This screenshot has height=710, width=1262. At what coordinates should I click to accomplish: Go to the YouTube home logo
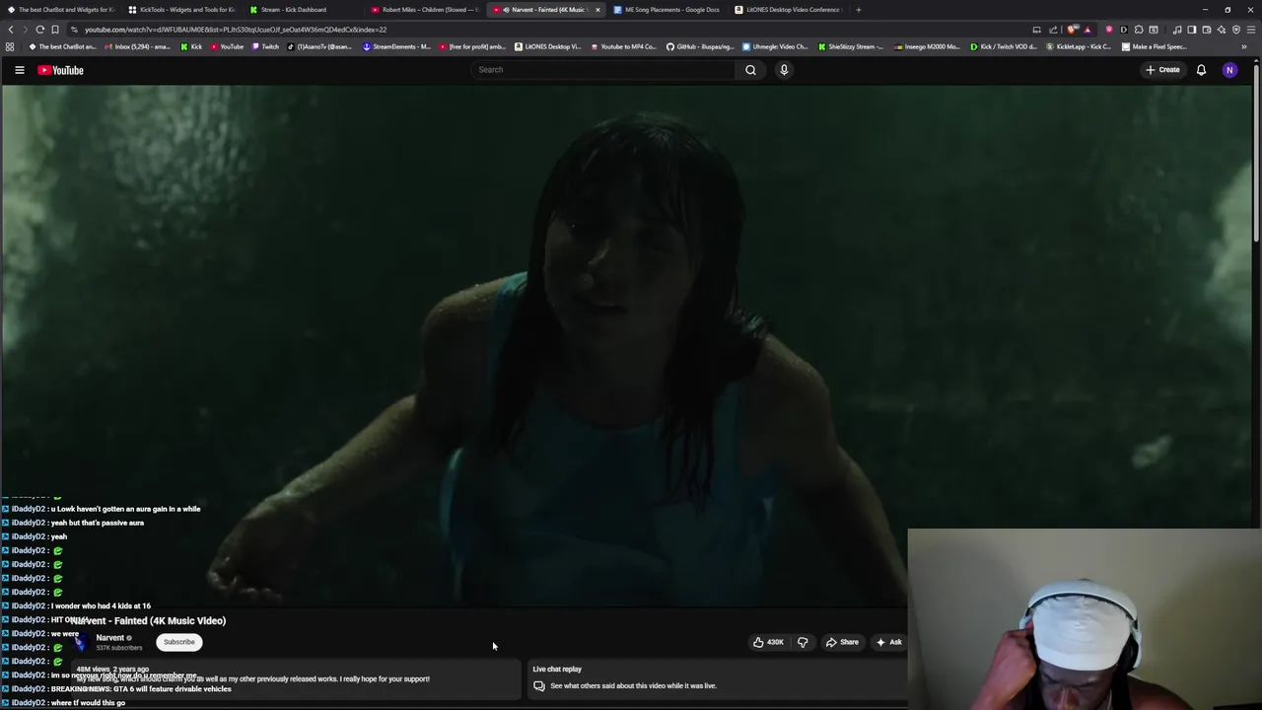tap(60, 70)
